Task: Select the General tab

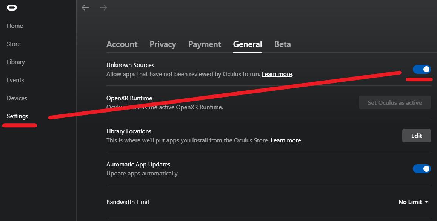Action: pos(248,44)
